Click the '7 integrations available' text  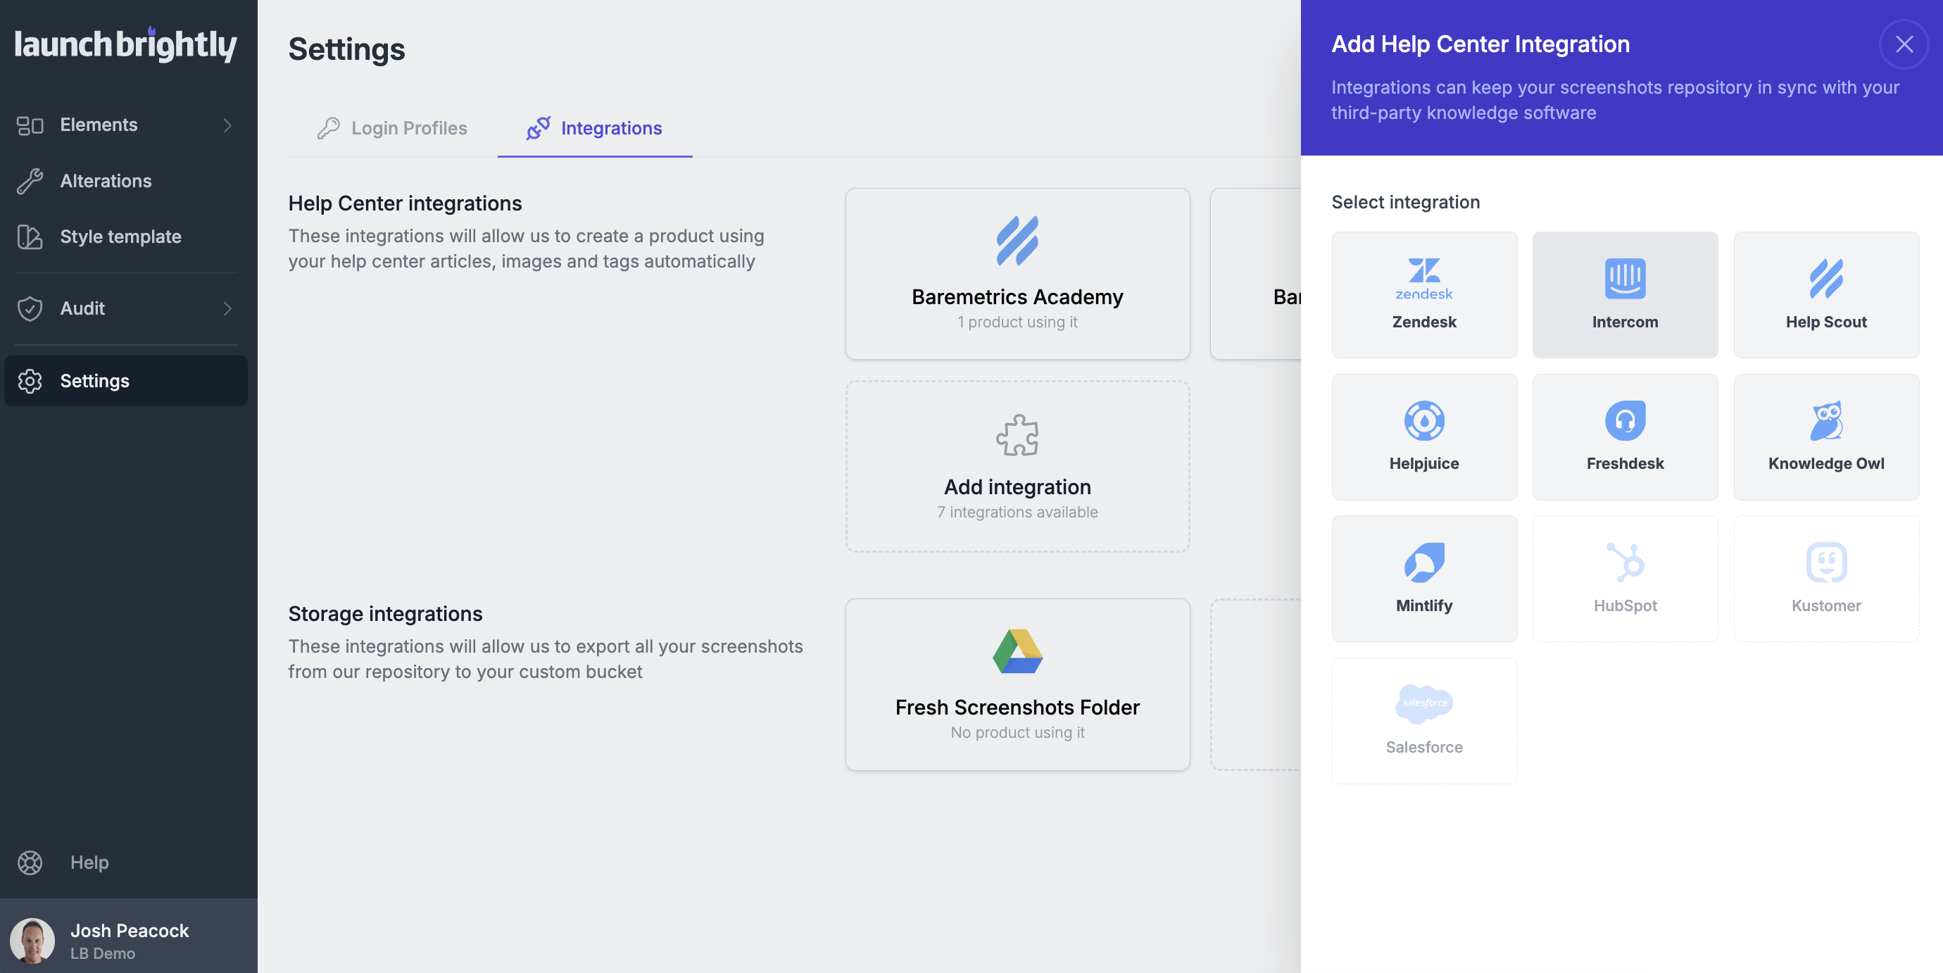[1017, 512]
